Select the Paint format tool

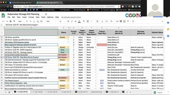tap(14, 21)
